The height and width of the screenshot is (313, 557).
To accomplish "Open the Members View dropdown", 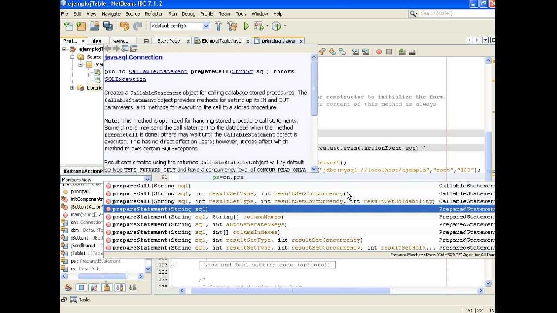I will [x=147, y=180].
